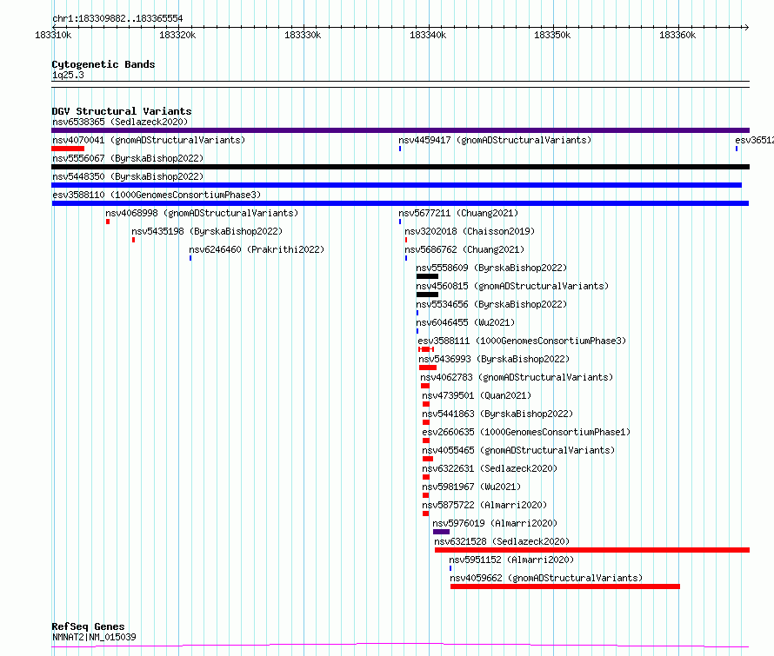Select the 1q25.3 cytogenetic band label

(68, 75)
